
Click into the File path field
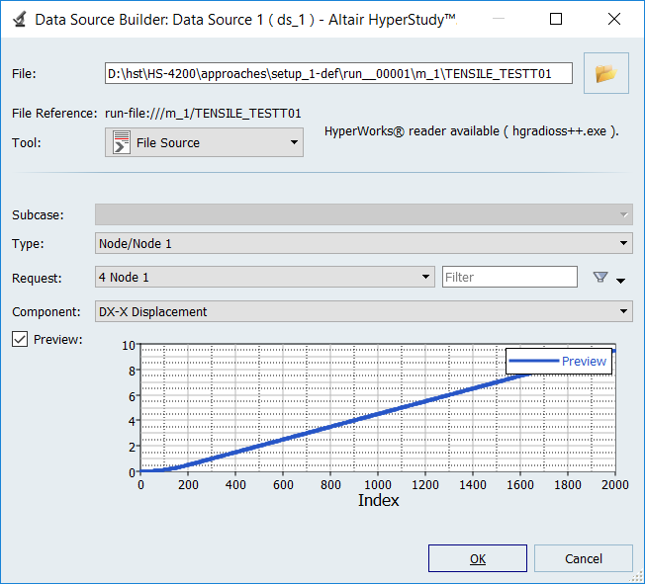tap(338, 73)
